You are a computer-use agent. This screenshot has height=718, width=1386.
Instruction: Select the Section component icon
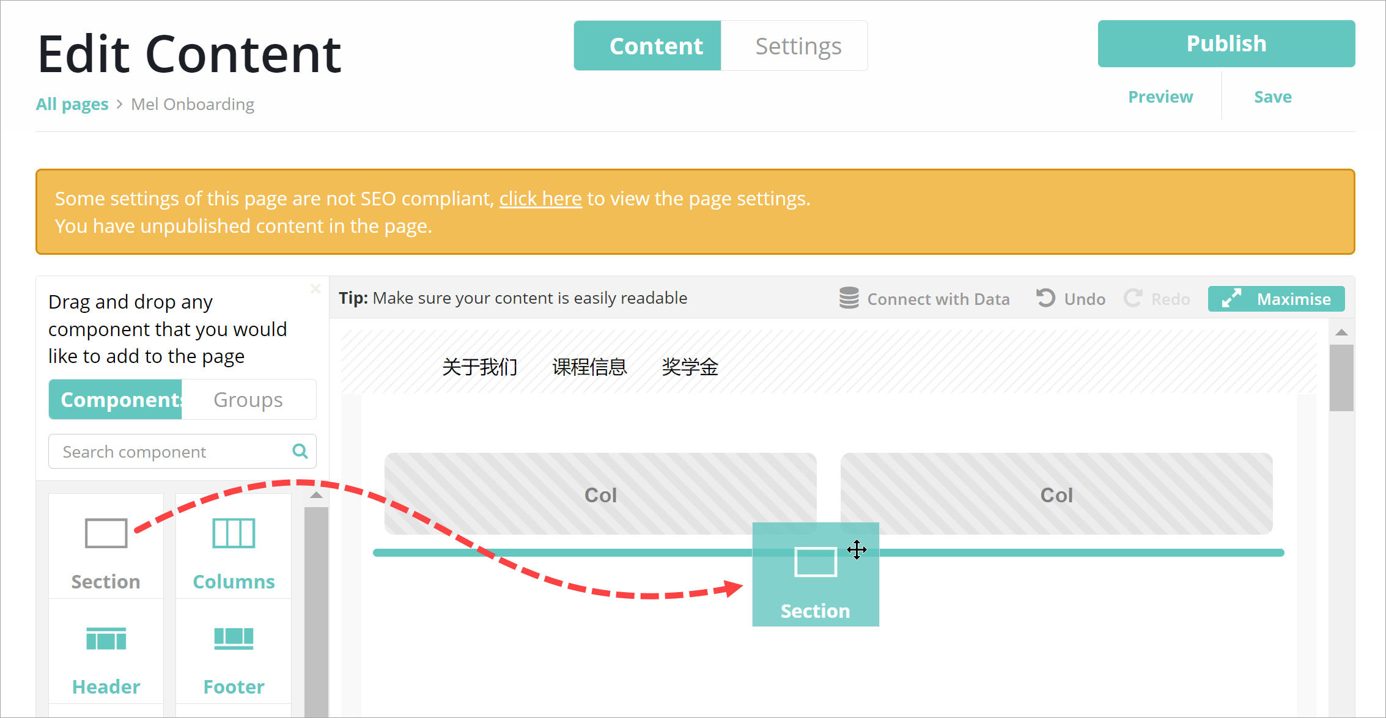(x=106, y=533)
